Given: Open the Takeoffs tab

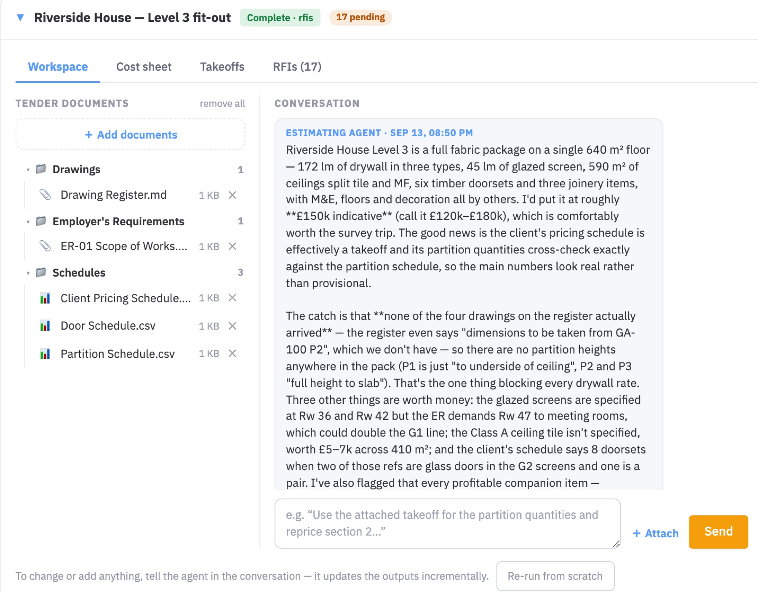Looking at the screenshot, I should 222,67.
